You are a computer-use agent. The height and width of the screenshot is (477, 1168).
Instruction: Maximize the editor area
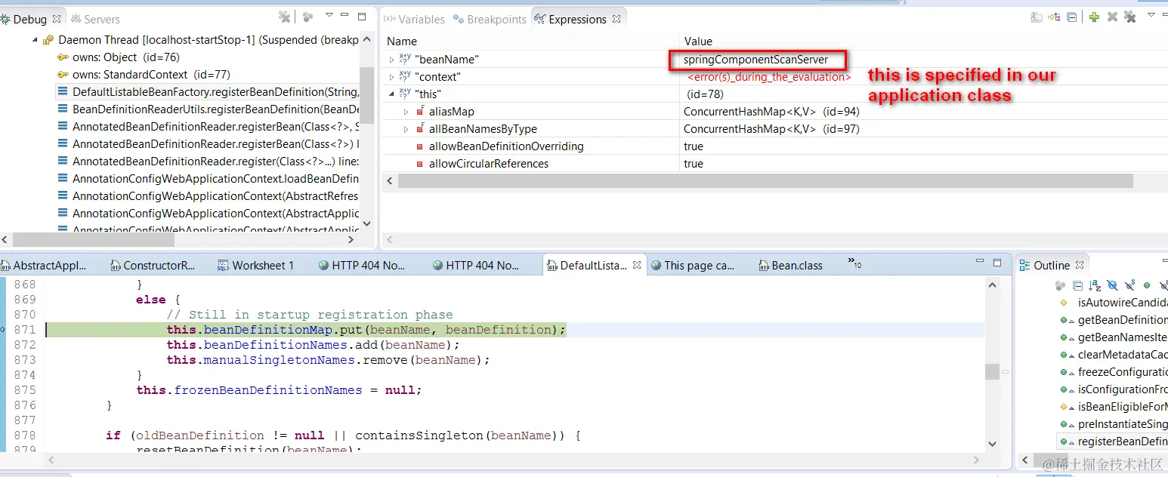pyautogui.click(x=997, y=263)
